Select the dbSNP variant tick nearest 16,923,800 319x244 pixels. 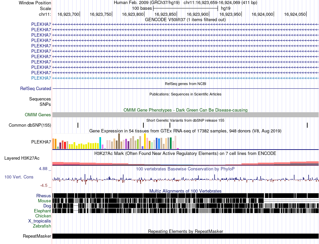[143, 125]
